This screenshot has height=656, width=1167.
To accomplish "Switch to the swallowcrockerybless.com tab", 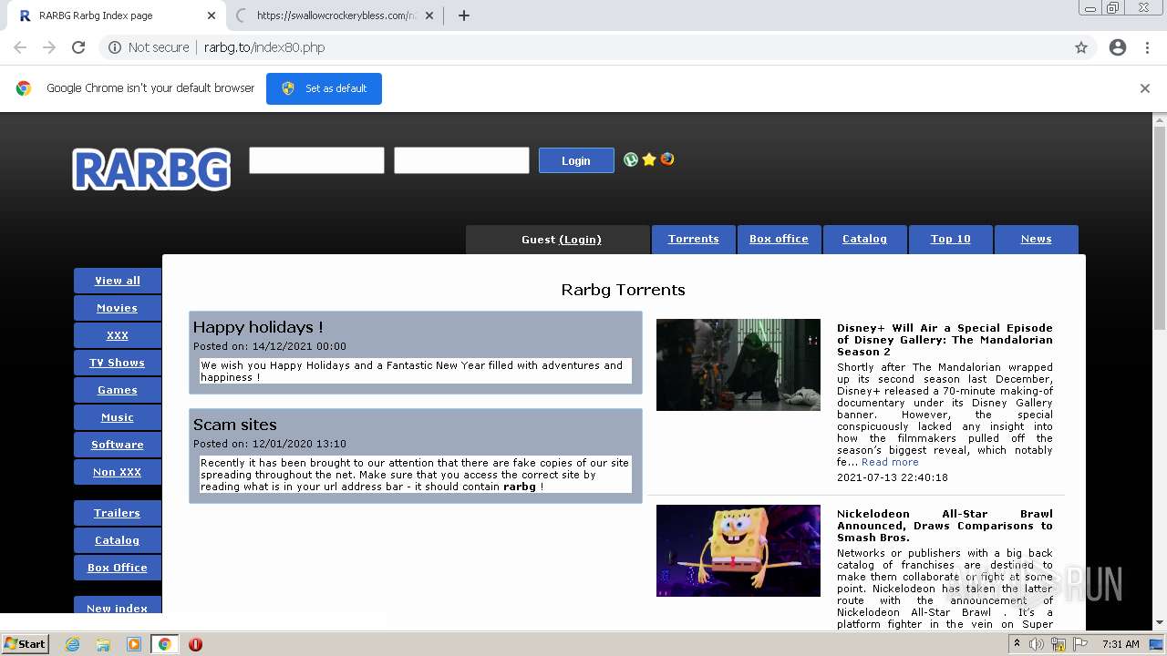I will coord(333,15).
